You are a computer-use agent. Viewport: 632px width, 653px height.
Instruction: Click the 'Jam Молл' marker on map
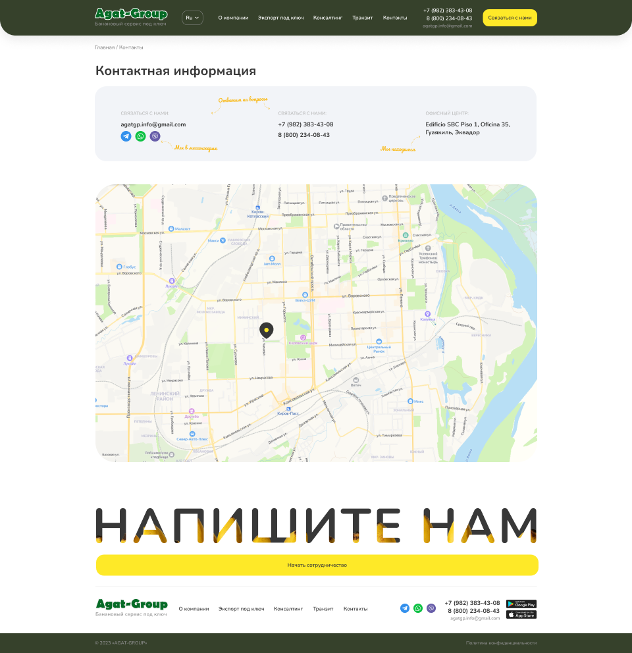tap(272, 259)
